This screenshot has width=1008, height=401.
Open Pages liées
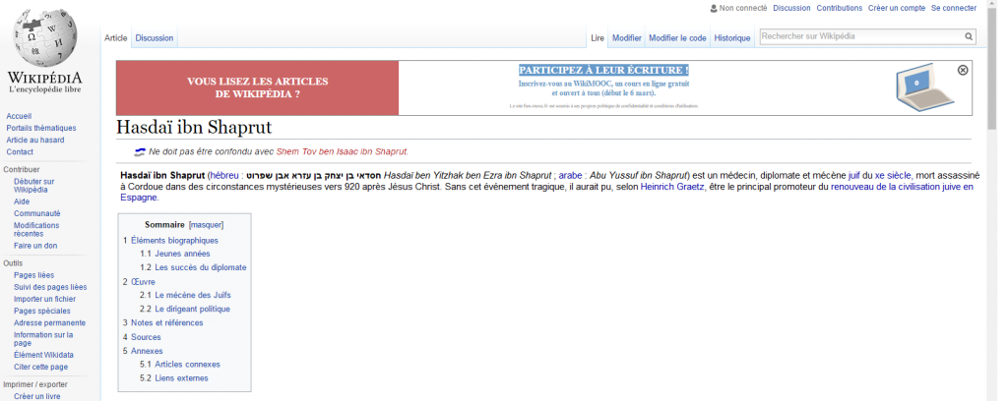pyautogui.click(x=34, y=275)
